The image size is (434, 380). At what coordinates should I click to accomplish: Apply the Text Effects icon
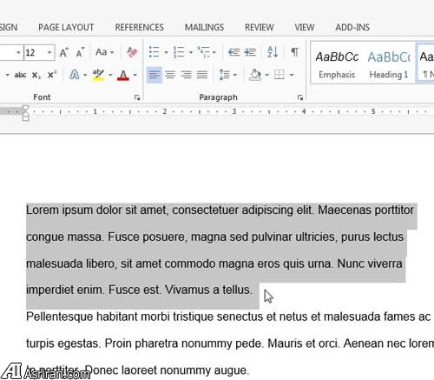point(75,75)
